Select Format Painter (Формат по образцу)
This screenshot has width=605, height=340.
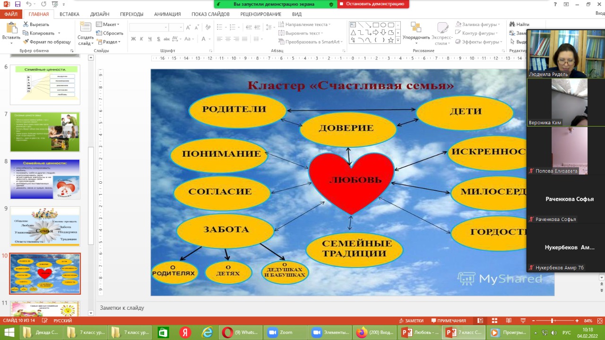(46, 42)
